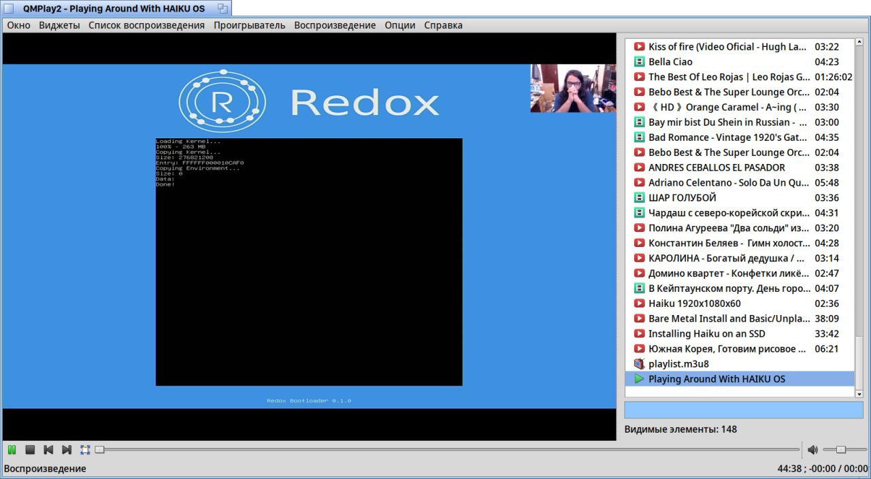Open the Проигрыватель menu
This screenshot has width=871, height=479.
tap(249, 25)
